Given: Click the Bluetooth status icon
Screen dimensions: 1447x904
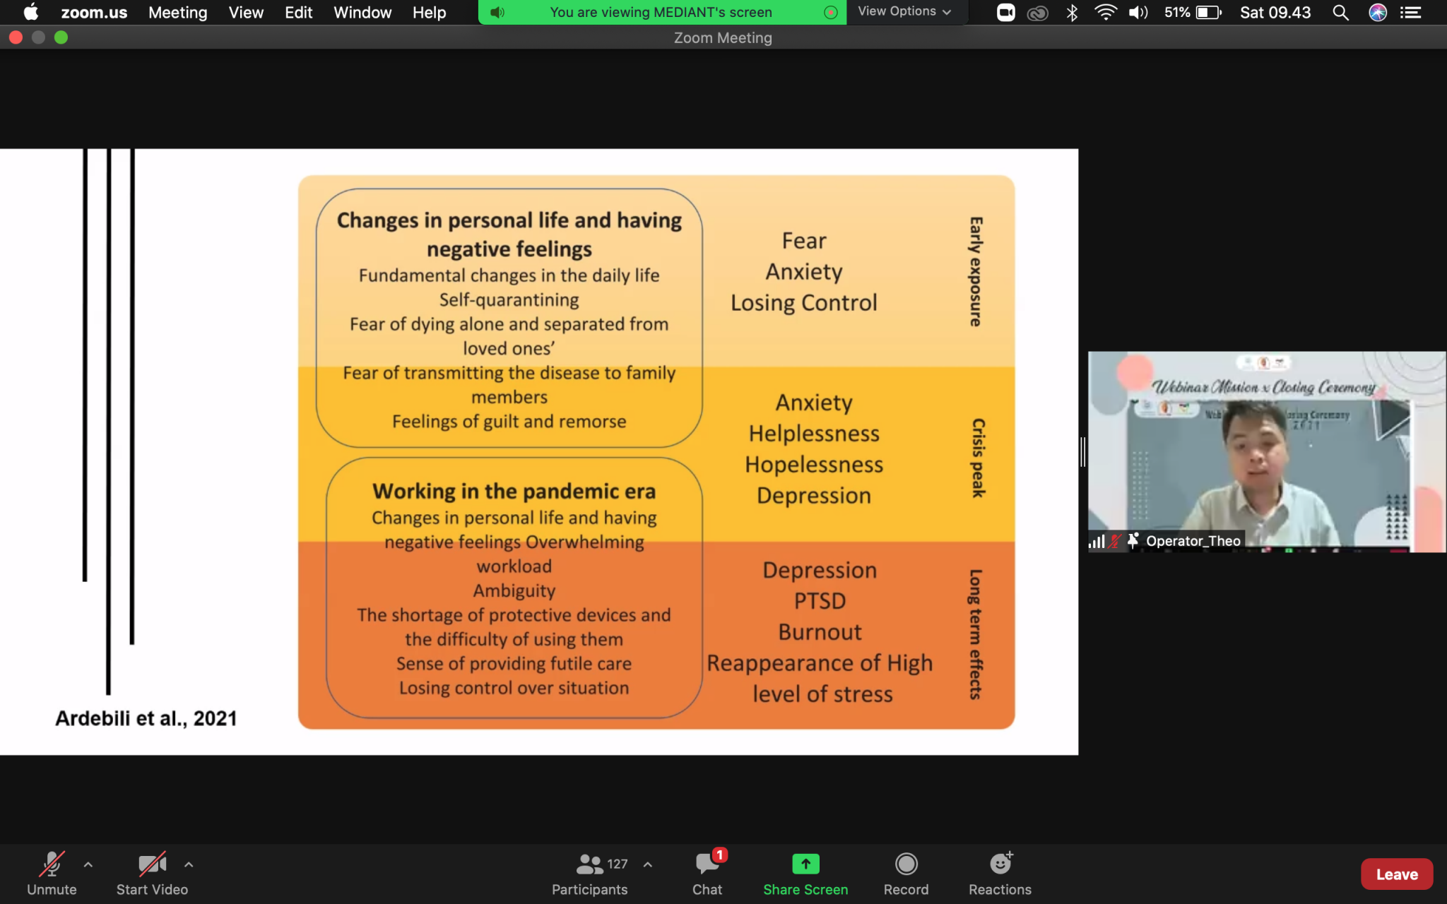Looking at the screenshot, I should (x=1072, y=13).
